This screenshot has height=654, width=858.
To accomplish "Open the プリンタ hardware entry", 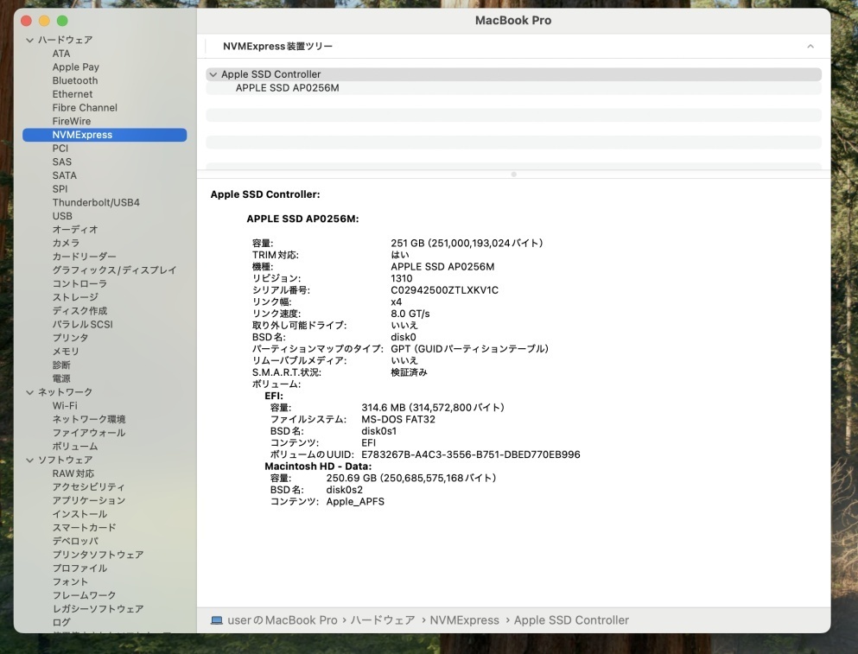I will pyautogui.click(x=70, y=338).
